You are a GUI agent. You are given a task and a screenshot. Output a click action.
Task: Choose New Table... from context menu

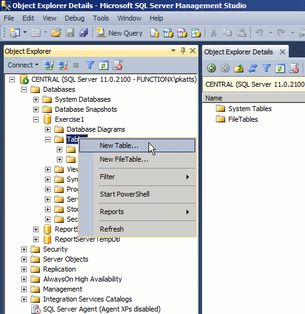[137, 145]
